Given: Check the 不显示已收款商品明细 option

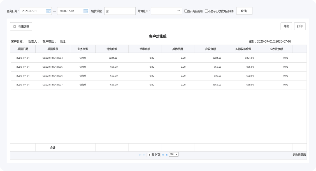Looking at the screenshot, I should [x=206, y=11].
